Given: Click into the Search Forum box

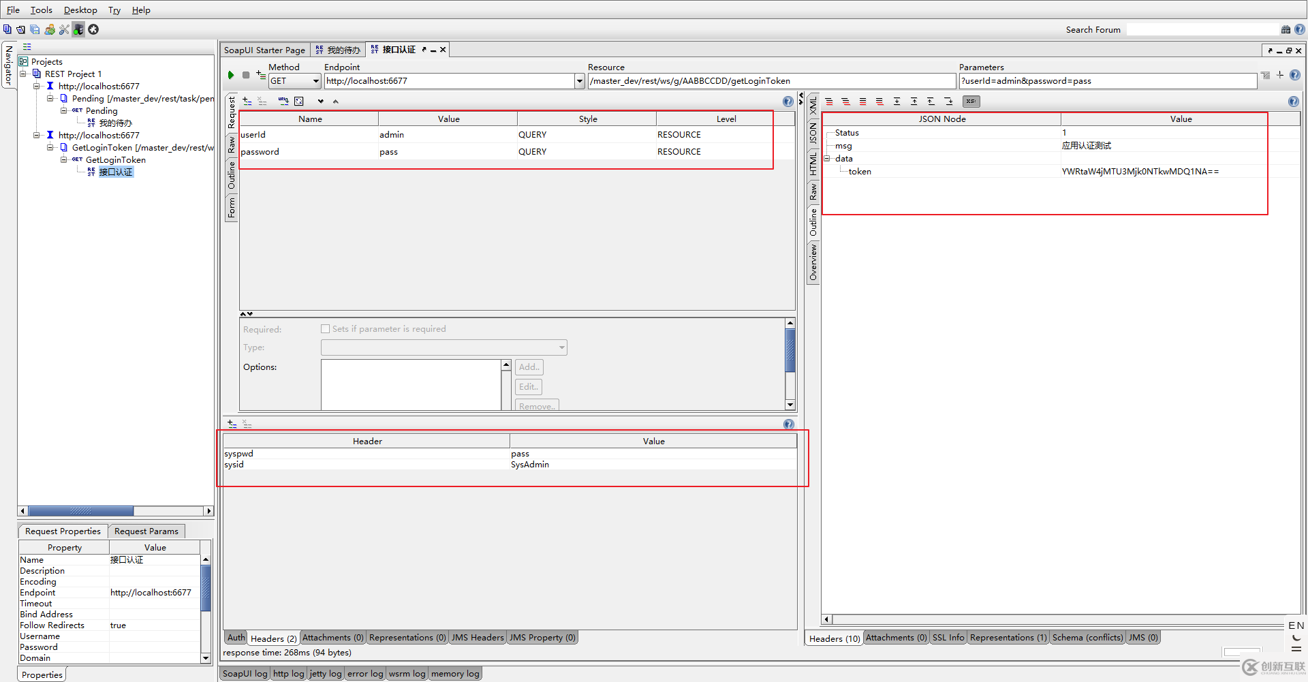Looking at the screenshot, I should pyautogui.click(x=1202, y=29).
